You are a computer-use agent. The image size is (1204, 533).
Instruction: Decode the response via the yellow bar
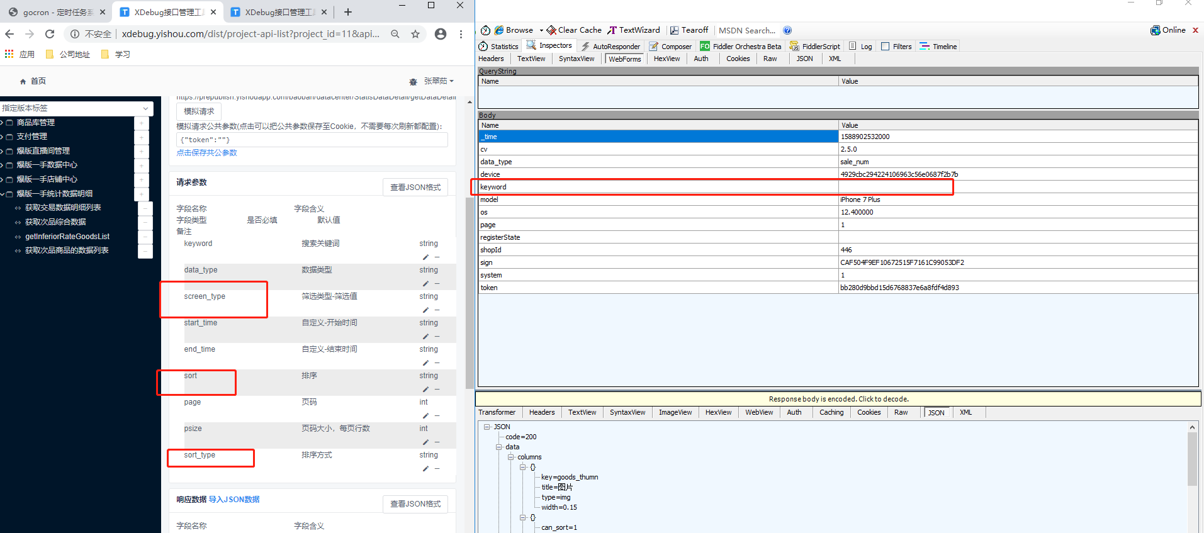838,399
